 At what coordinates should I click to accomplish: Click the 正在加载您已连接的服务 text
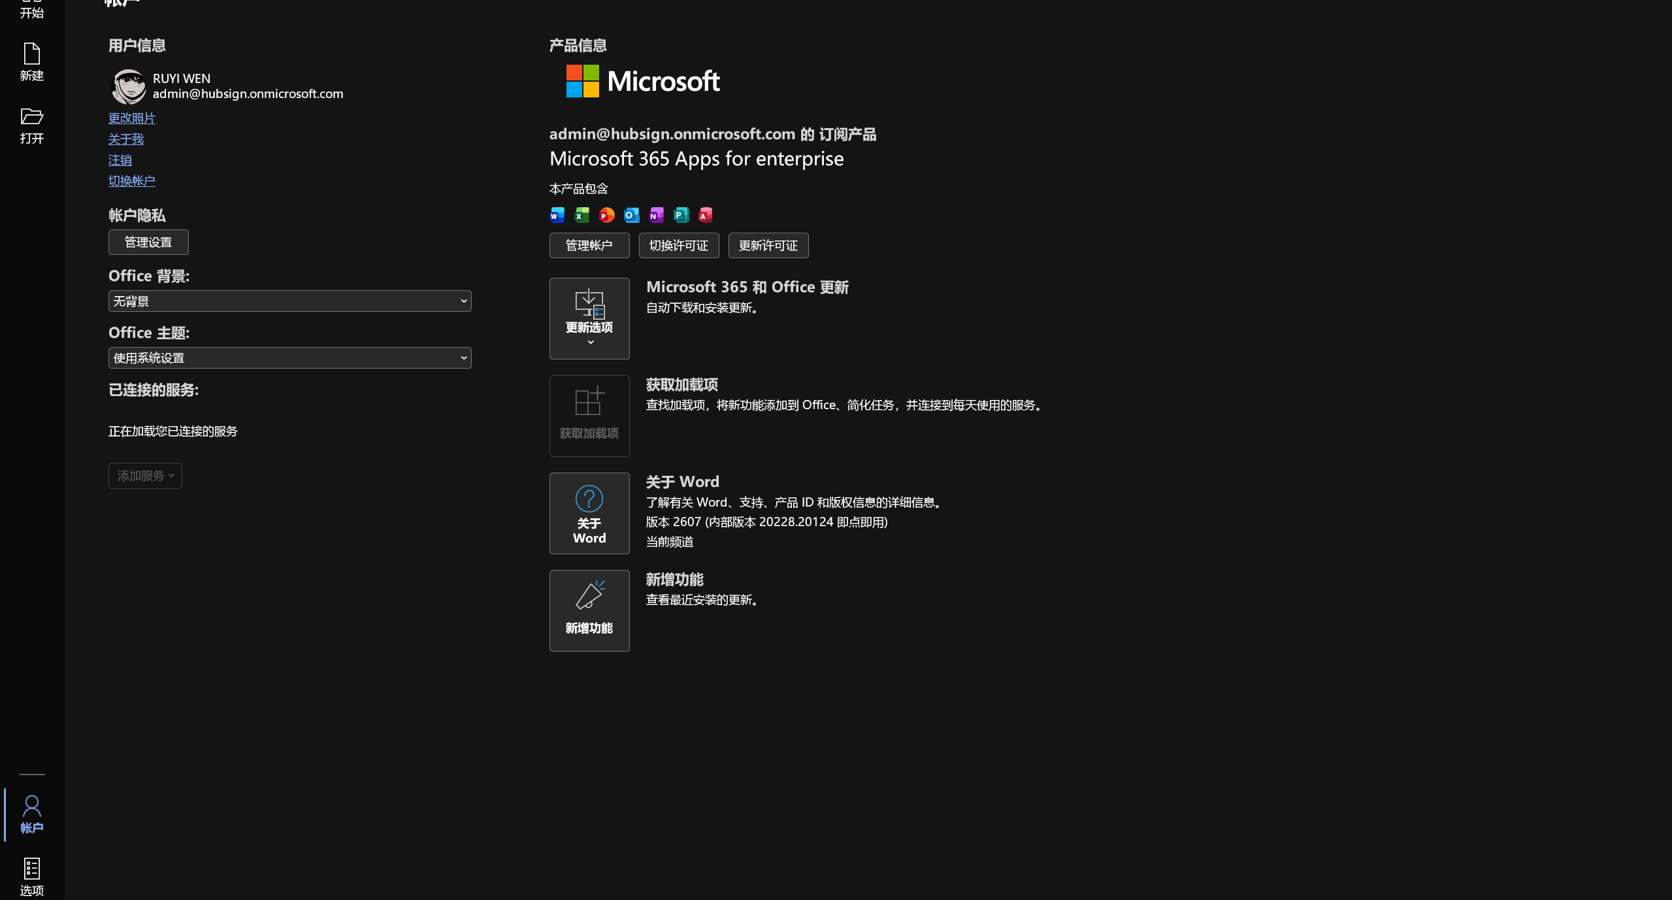click(x=173, y=431)
